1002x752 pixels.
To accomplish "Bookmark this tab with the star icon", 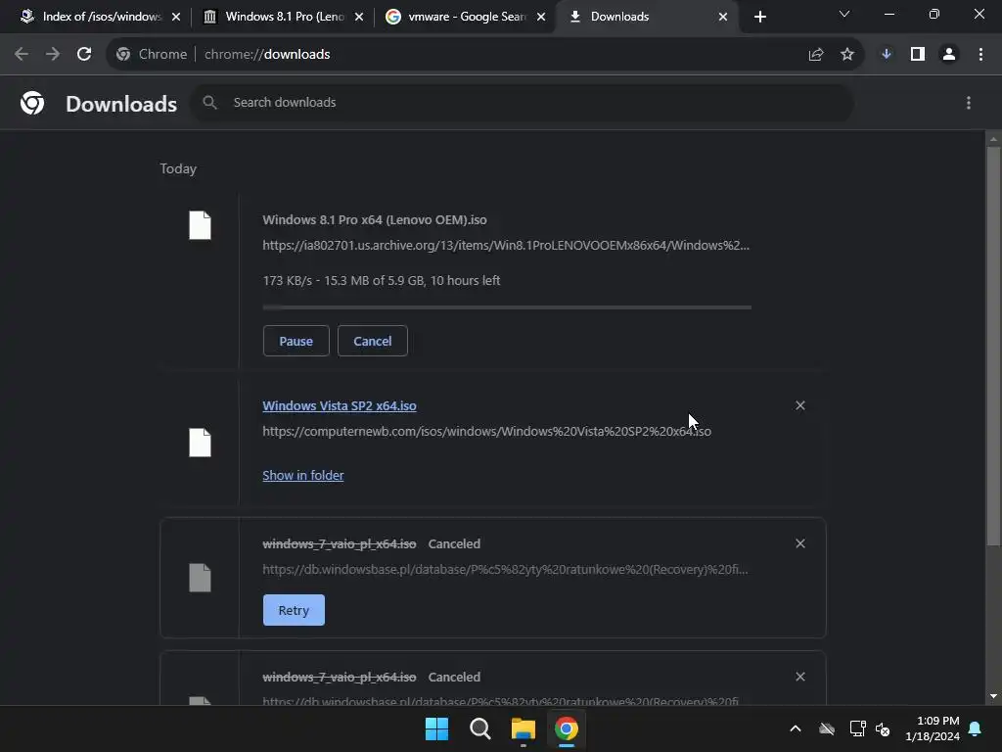I will [x=847, y=55].
